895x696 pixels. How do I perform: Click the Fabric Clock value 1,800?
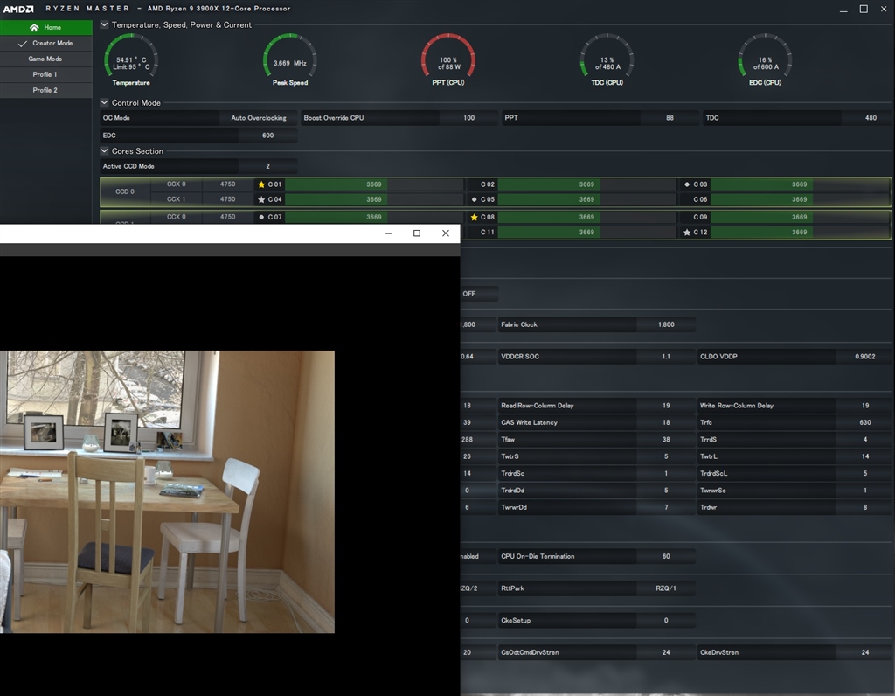(x=666, y=324)
